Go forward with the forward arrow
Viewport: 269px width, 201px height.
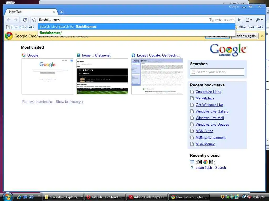[x=15, y=20]
